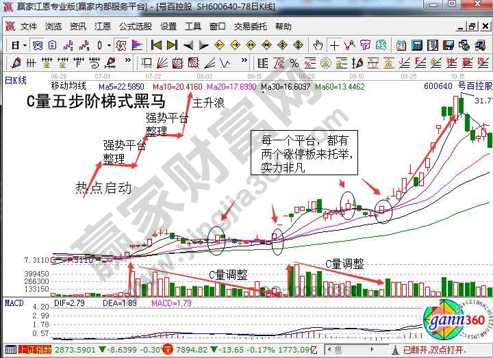The width and height of the screenshot is (493, 358).
Task: Select the crosshair cursor tool
Action: (x=334, y=45)
